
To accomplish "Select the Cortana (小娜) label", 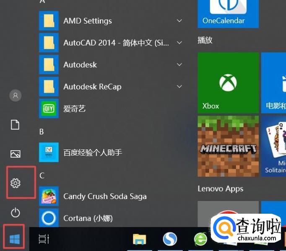I will tap(88, 218).
